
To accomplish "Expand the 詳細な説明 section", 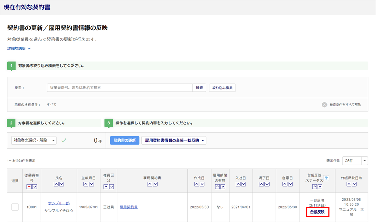I will [x=19, y=49].
